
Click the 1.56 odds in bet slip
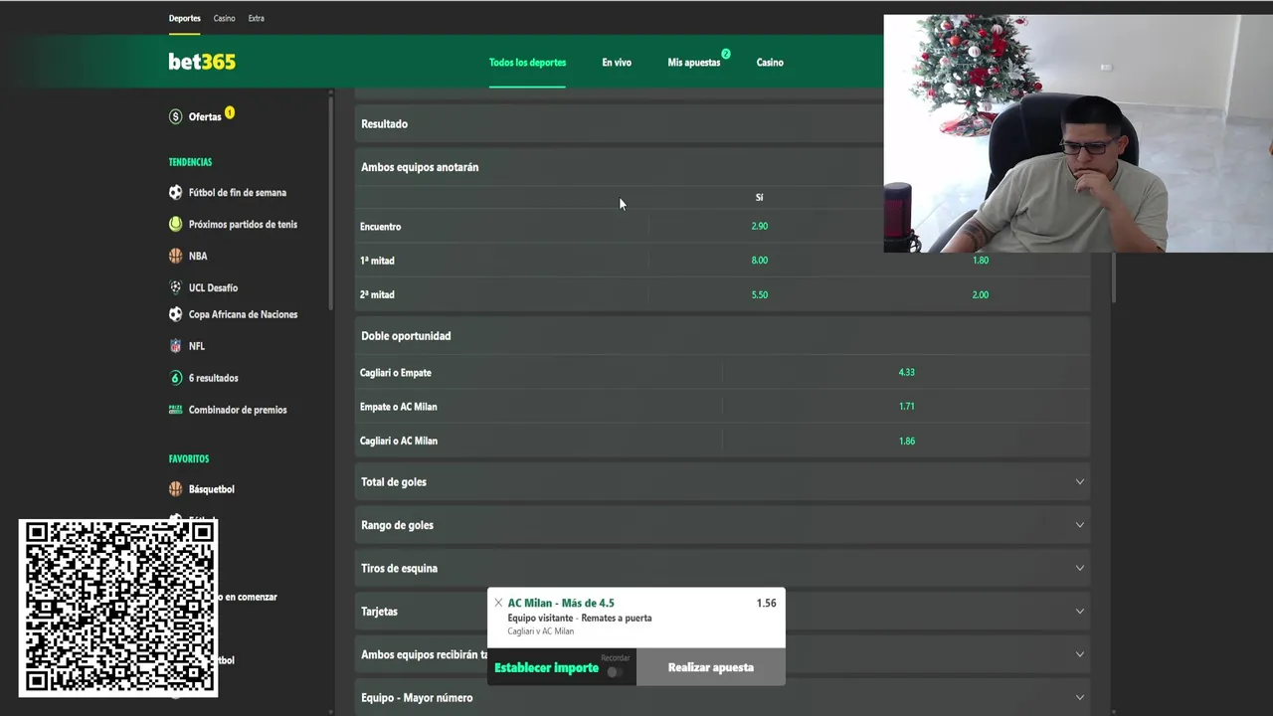766,603
